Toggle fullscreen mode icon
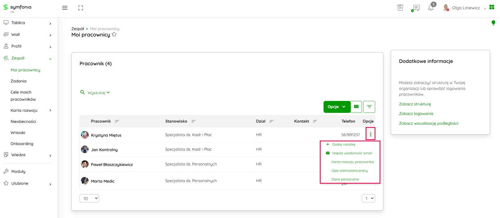Viewport: 500px width, 218px height. pos(81,8)
